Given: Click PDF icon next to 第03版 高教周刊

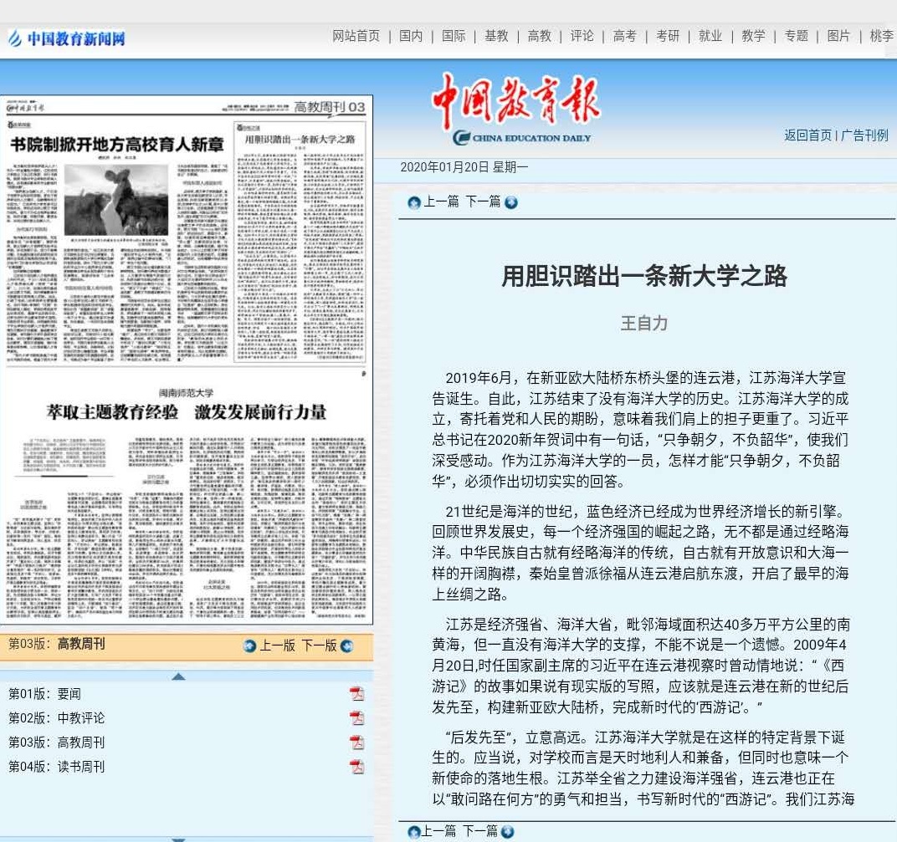Looking at the screenshot, I should pos(356,742).
